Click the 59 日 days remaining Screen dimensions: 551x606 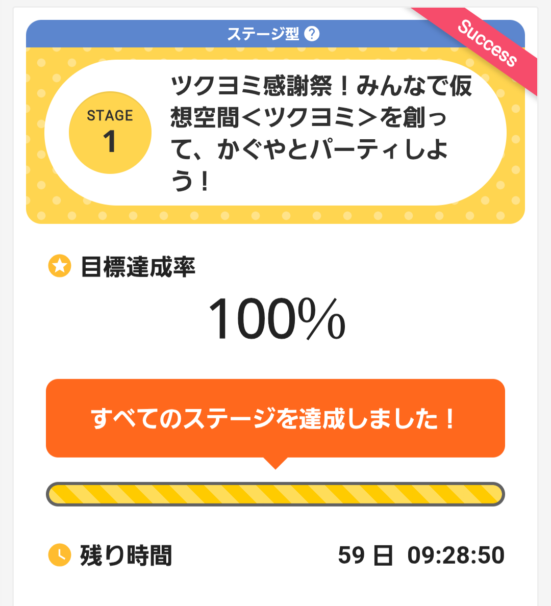pyautogui.click(x=365, y=555)
